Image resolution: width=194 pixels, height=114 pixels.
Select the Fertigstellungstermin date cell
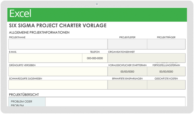click(166, 71)
